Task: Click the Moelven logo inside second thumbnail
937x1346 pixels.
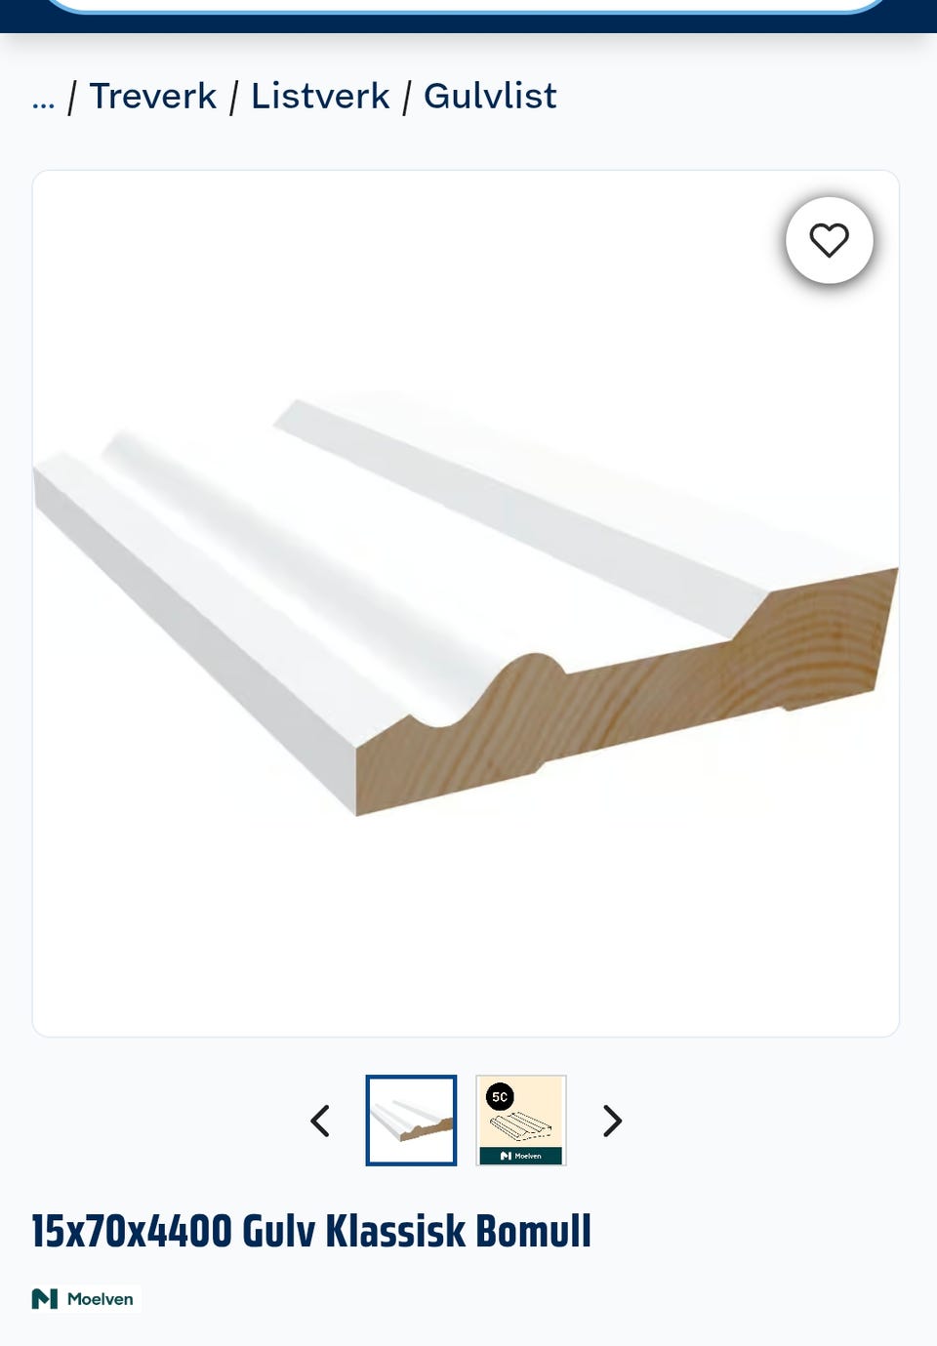Action: pyautogui.click(x=521, y=1156)
